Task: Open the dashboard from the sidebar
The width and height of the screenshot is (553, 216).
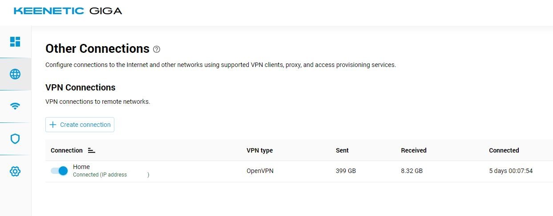Action: 15,42
